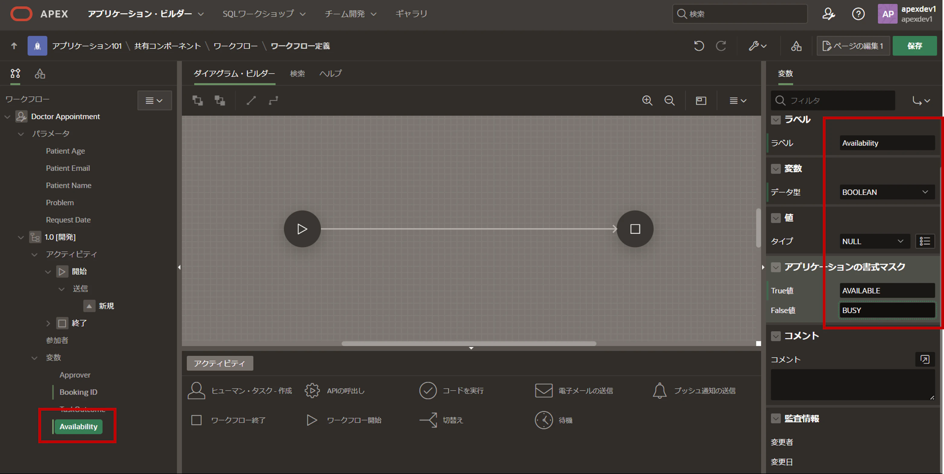Viewport: 944px width, 474px height.
Task: Select the Send Email activity icon
Action: pyautogui.click(x=543, y=391)
